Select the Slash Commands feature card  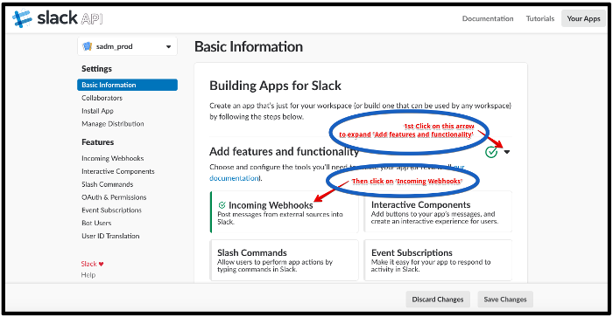pyautogui.click(x=285, y=260)
